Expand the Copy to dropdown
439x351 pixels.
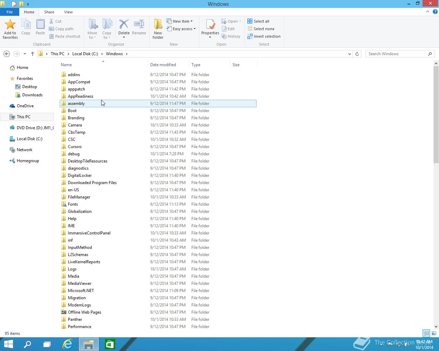107,35
